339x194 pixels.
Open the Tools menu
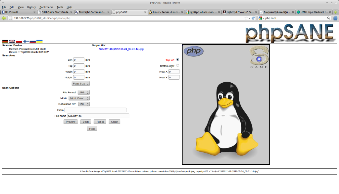[60, 7]
